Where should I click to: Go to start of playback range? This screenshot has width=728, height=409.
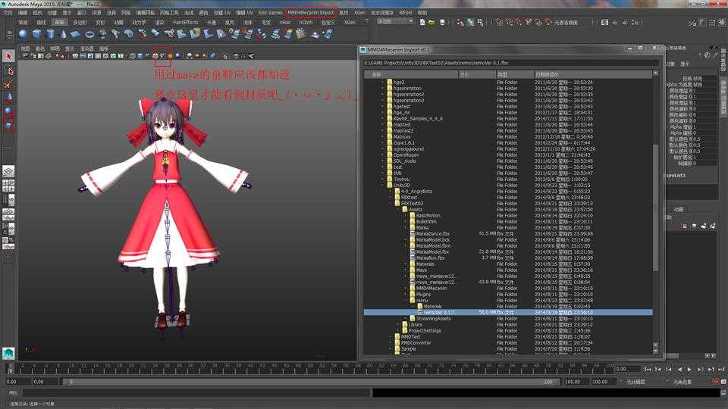(648, 369)
